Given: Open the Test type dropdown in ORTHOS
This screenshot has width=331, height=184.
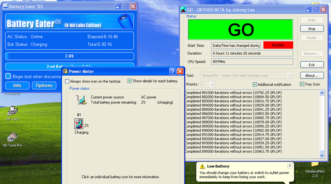Looking at the screenshot, I should (x=290, y=75).
